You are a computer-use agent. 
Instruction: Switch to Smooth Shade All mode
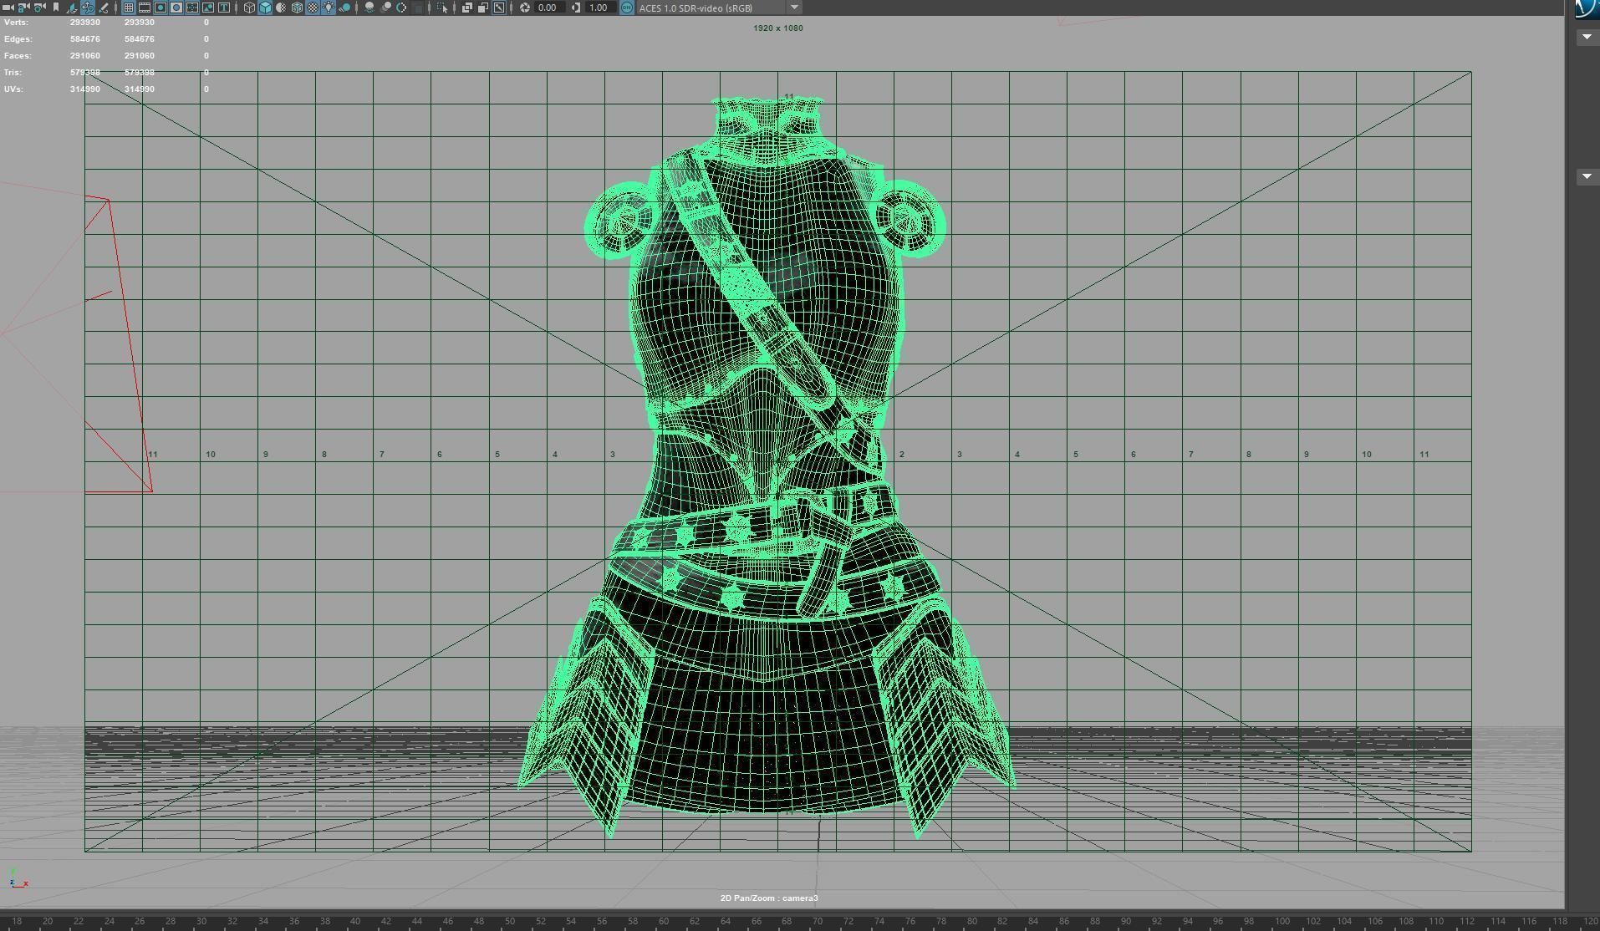click(x=265, y=8)
